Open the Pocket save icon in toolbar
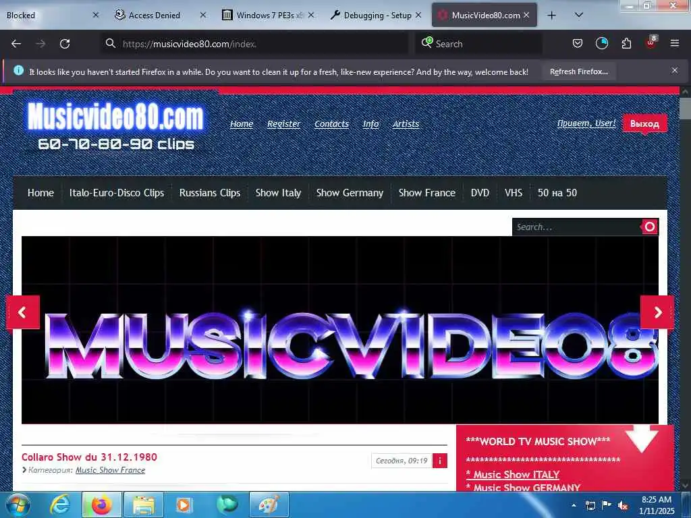Image resolution: width=691 pixels, height=518 pixels. click(578, 43)
